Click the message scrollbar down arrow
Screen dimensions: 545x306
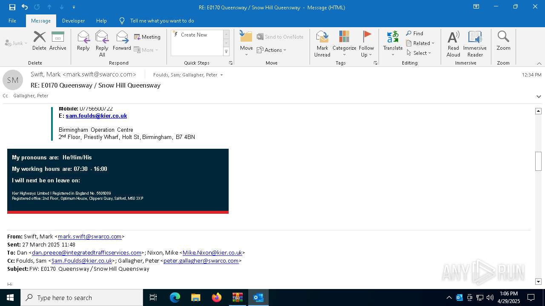coord(538,282)
